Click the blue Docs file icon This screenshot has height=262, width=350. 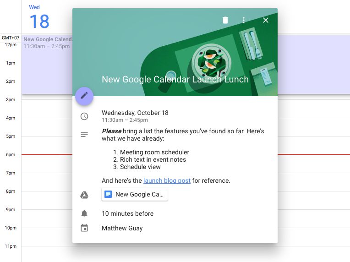108,194
